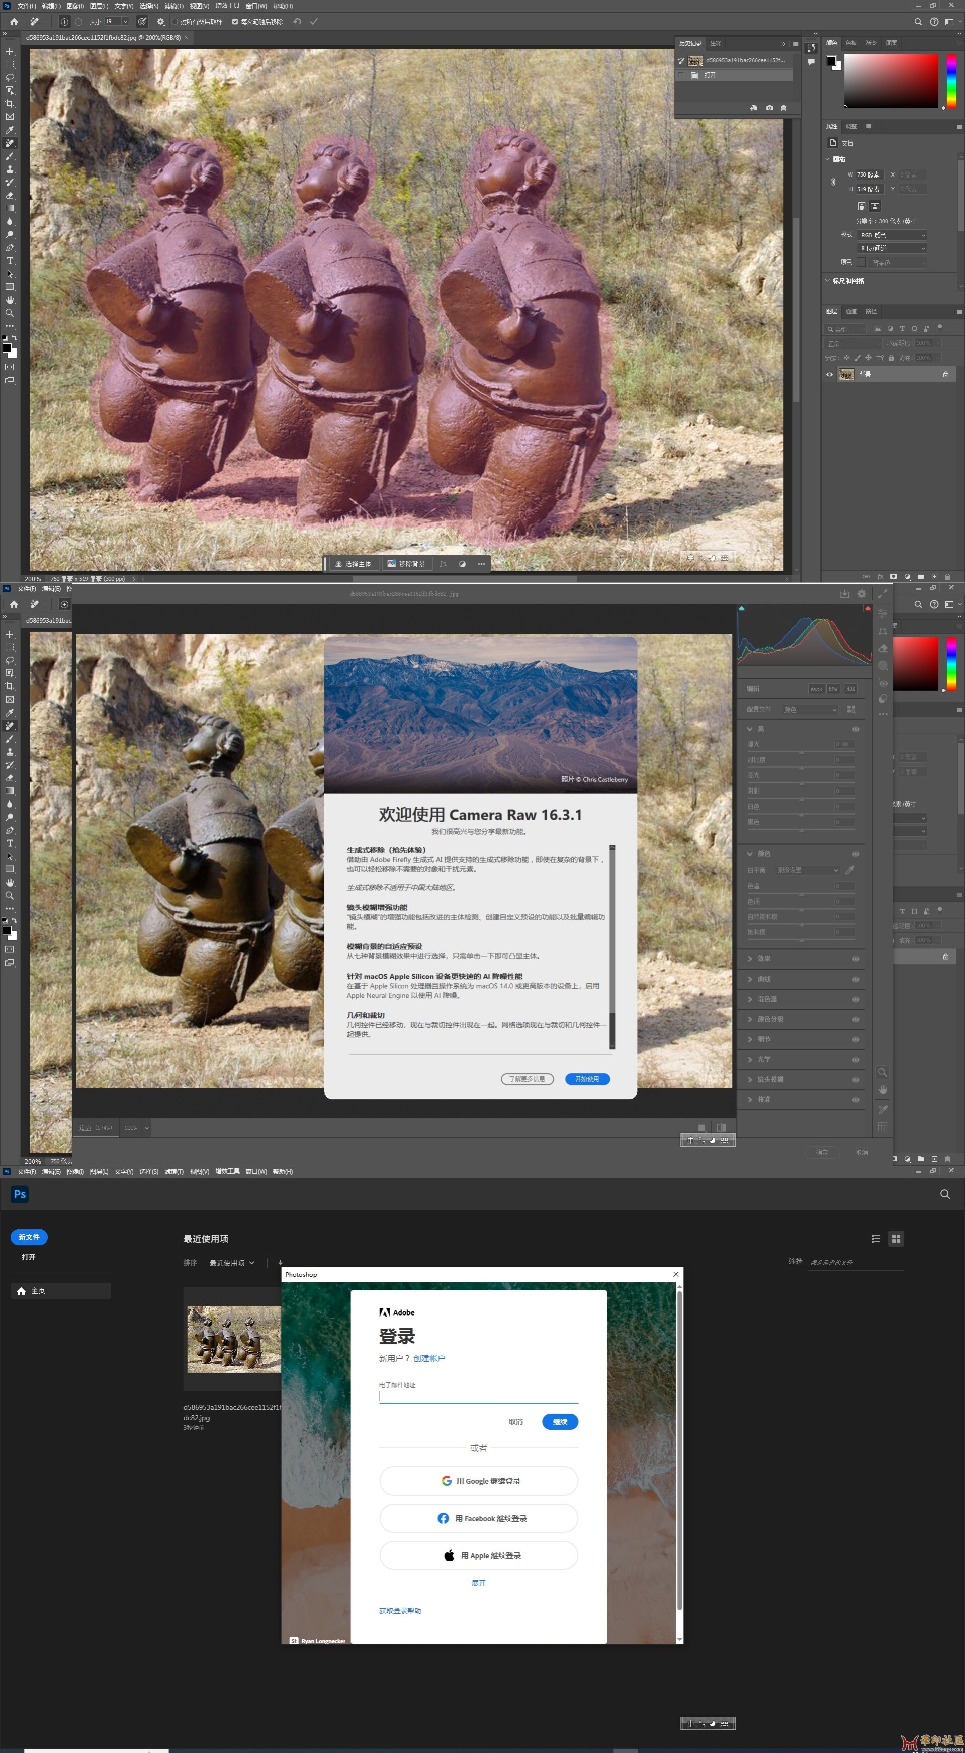
Task: Select the Eyedropper tool in top Photoshop window
Action: pyautogui.click(x=10, y=130)
